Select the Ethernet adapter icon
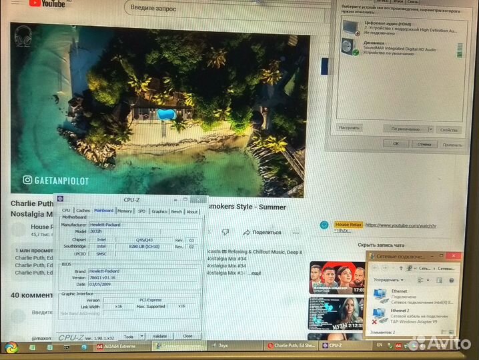This screenshot has width=479, height=360. 380,295
